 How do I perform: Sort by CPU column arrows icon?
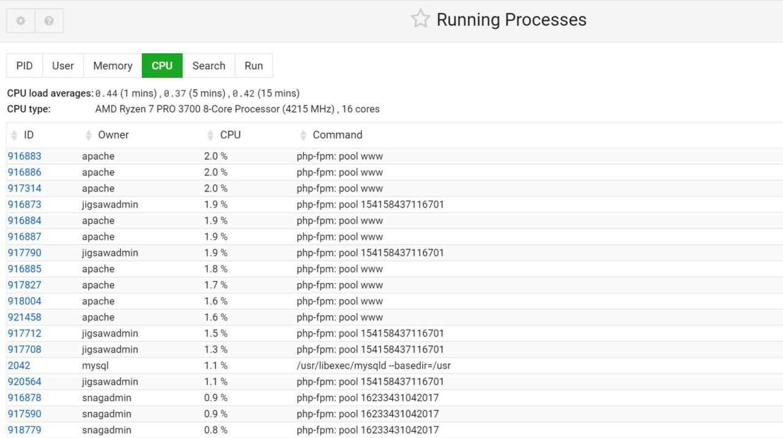coord(211,135)
